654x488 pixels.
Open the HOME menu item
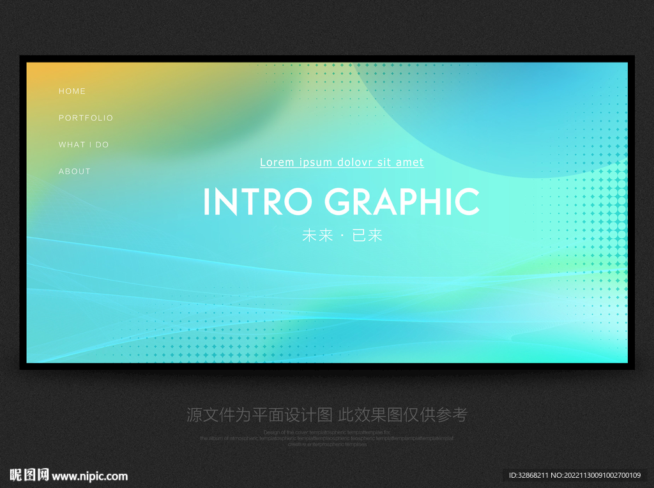pos(72,91)
